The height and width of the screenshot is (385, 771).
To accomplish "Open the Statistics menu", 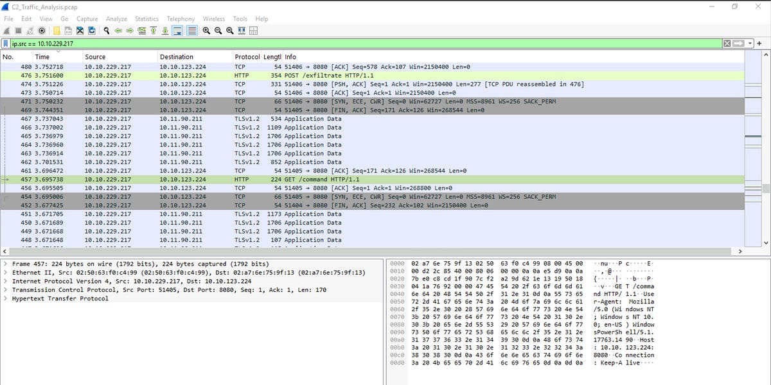I will [x=146, y=19].
